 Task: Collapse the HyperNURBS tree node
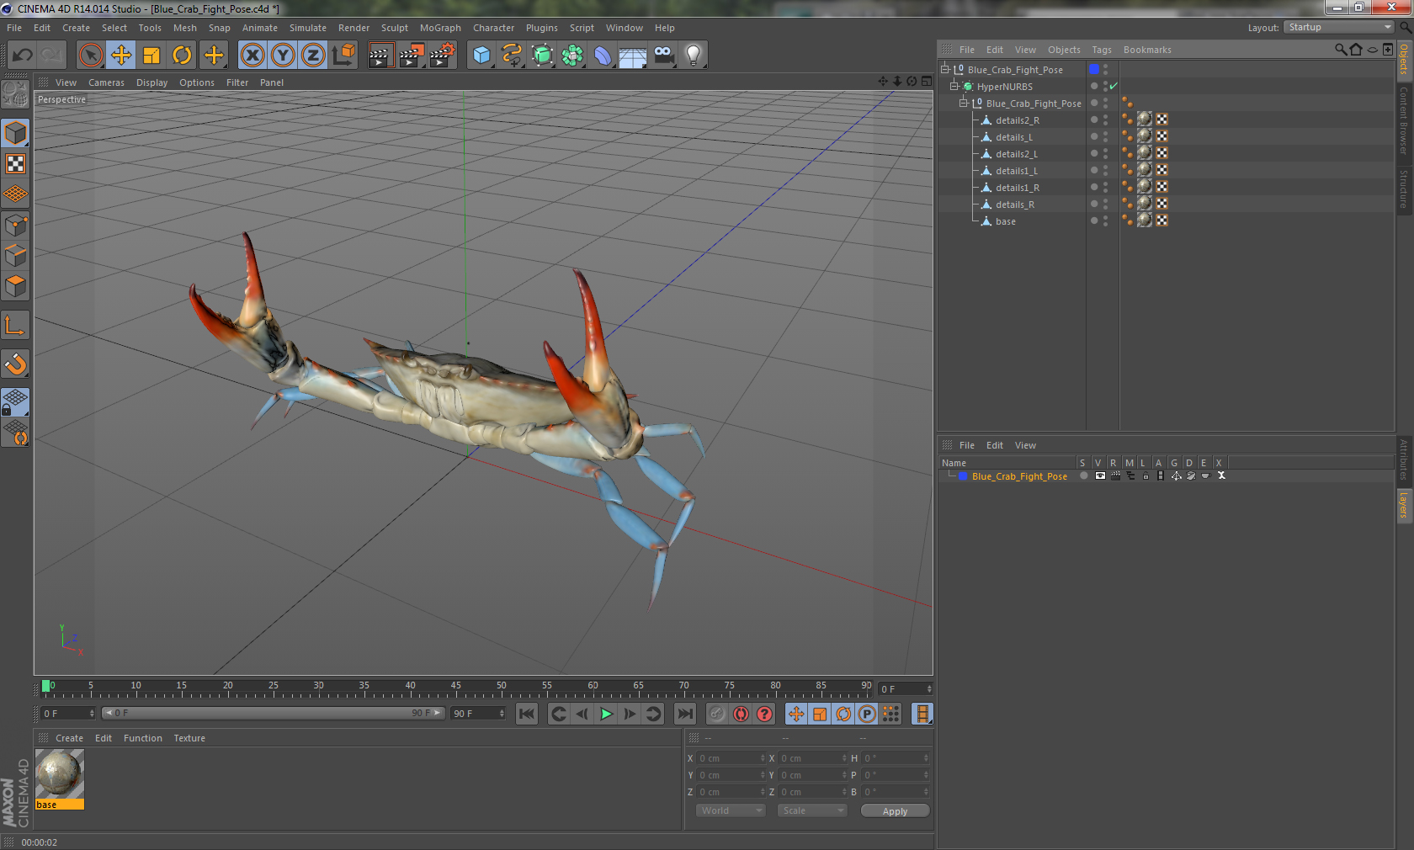click(954, 86)
